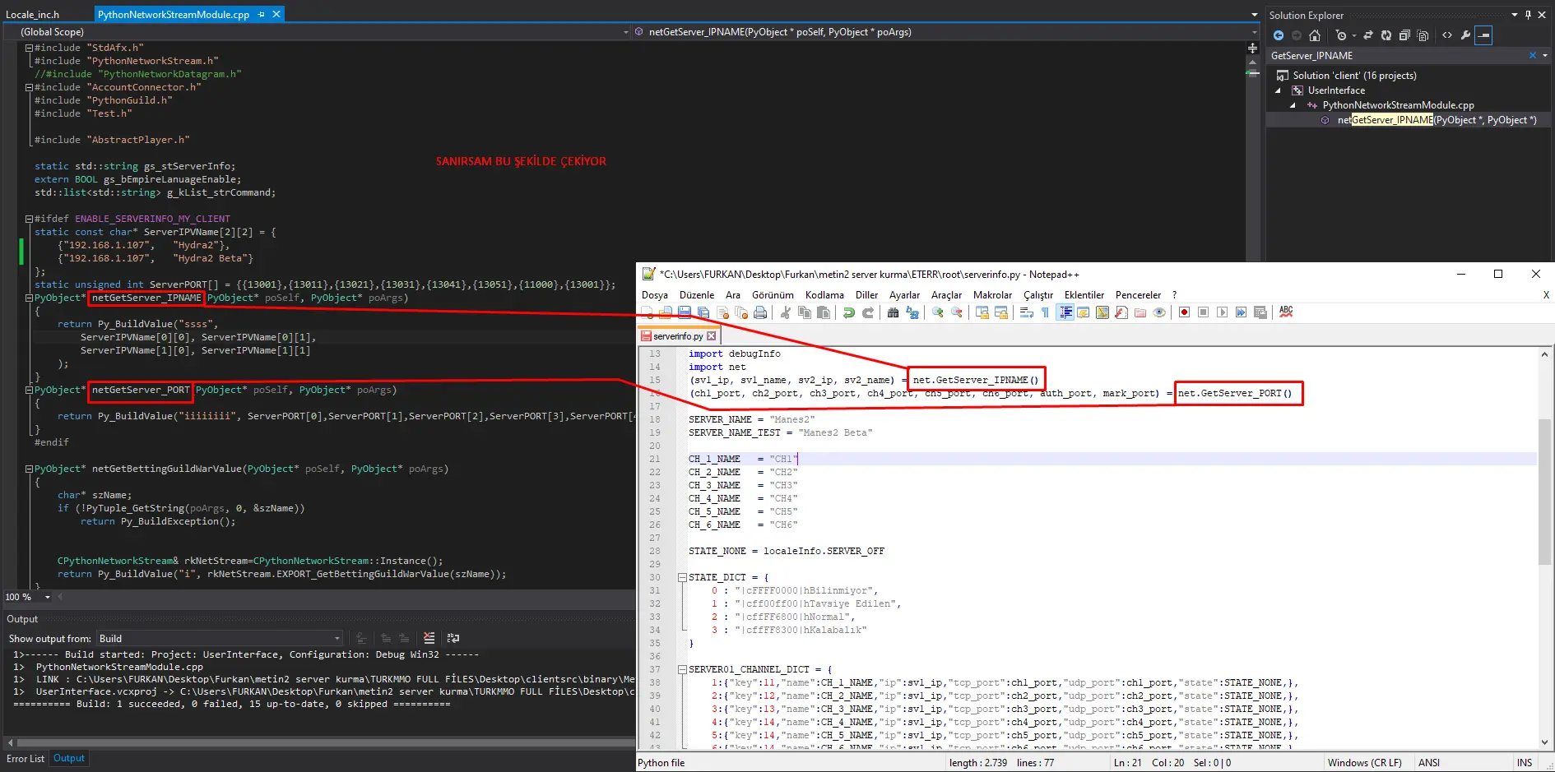
Task: Click Find binoculars icon in Notepad++
Action: [893, 312]
